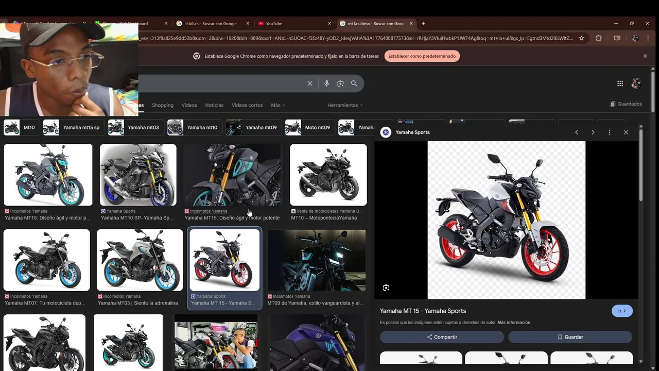Screen dimensions: 659x371
Task: Open Guardados saved items
Action: pos(626,104)
